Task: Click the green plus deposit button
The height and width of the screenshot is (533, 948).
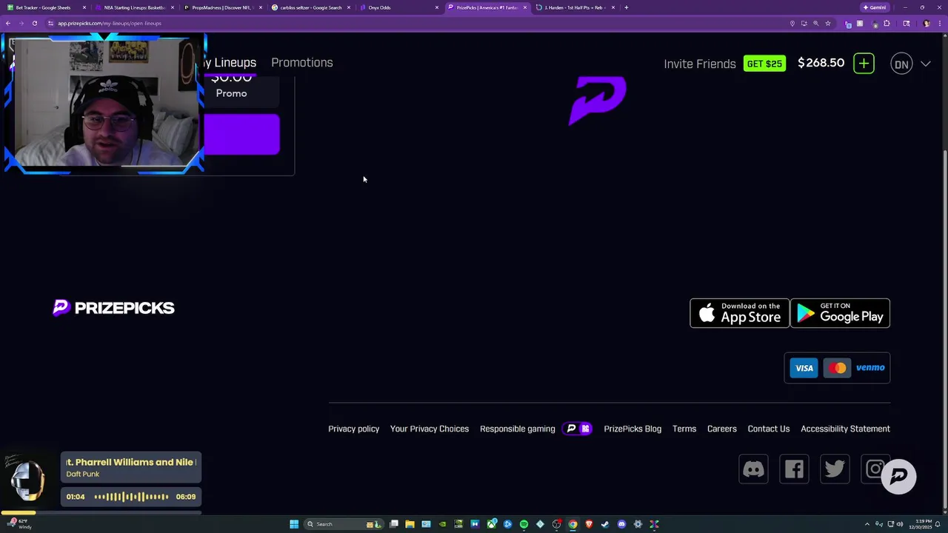Action: point(864,64)
